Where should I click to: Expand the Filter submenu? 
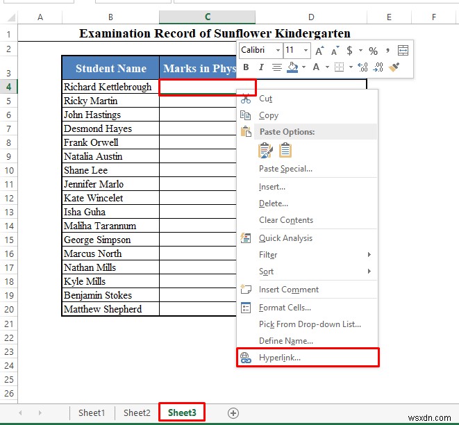(x=308, y=255)
